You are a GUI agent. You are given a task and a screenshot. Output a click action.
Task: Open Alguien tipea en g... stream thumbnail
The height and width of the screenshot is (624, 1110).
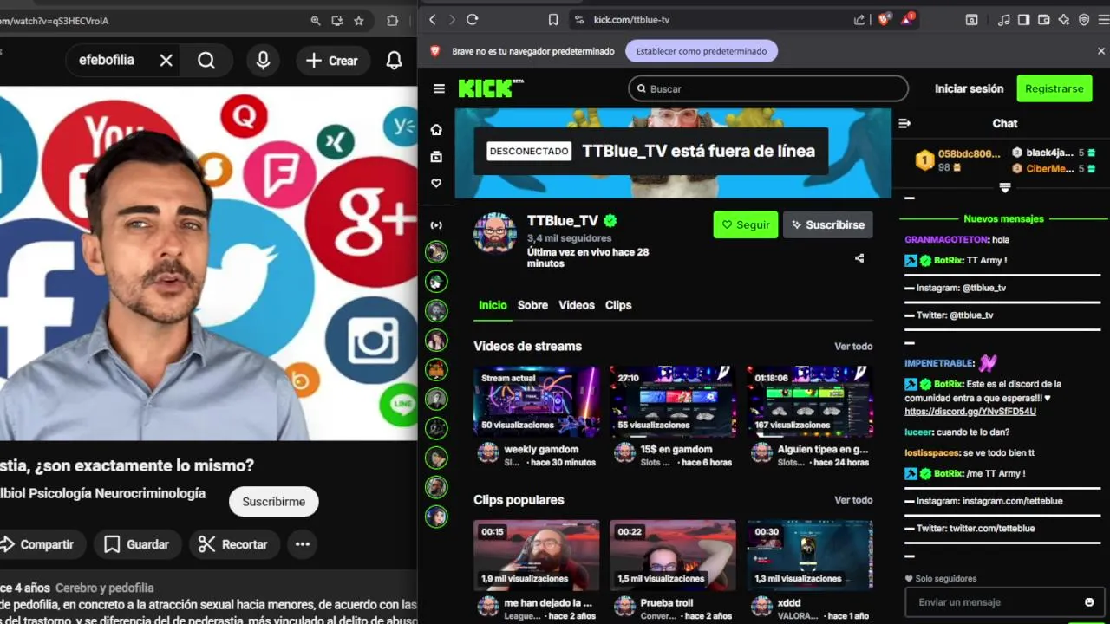click(x=810, y=400)
